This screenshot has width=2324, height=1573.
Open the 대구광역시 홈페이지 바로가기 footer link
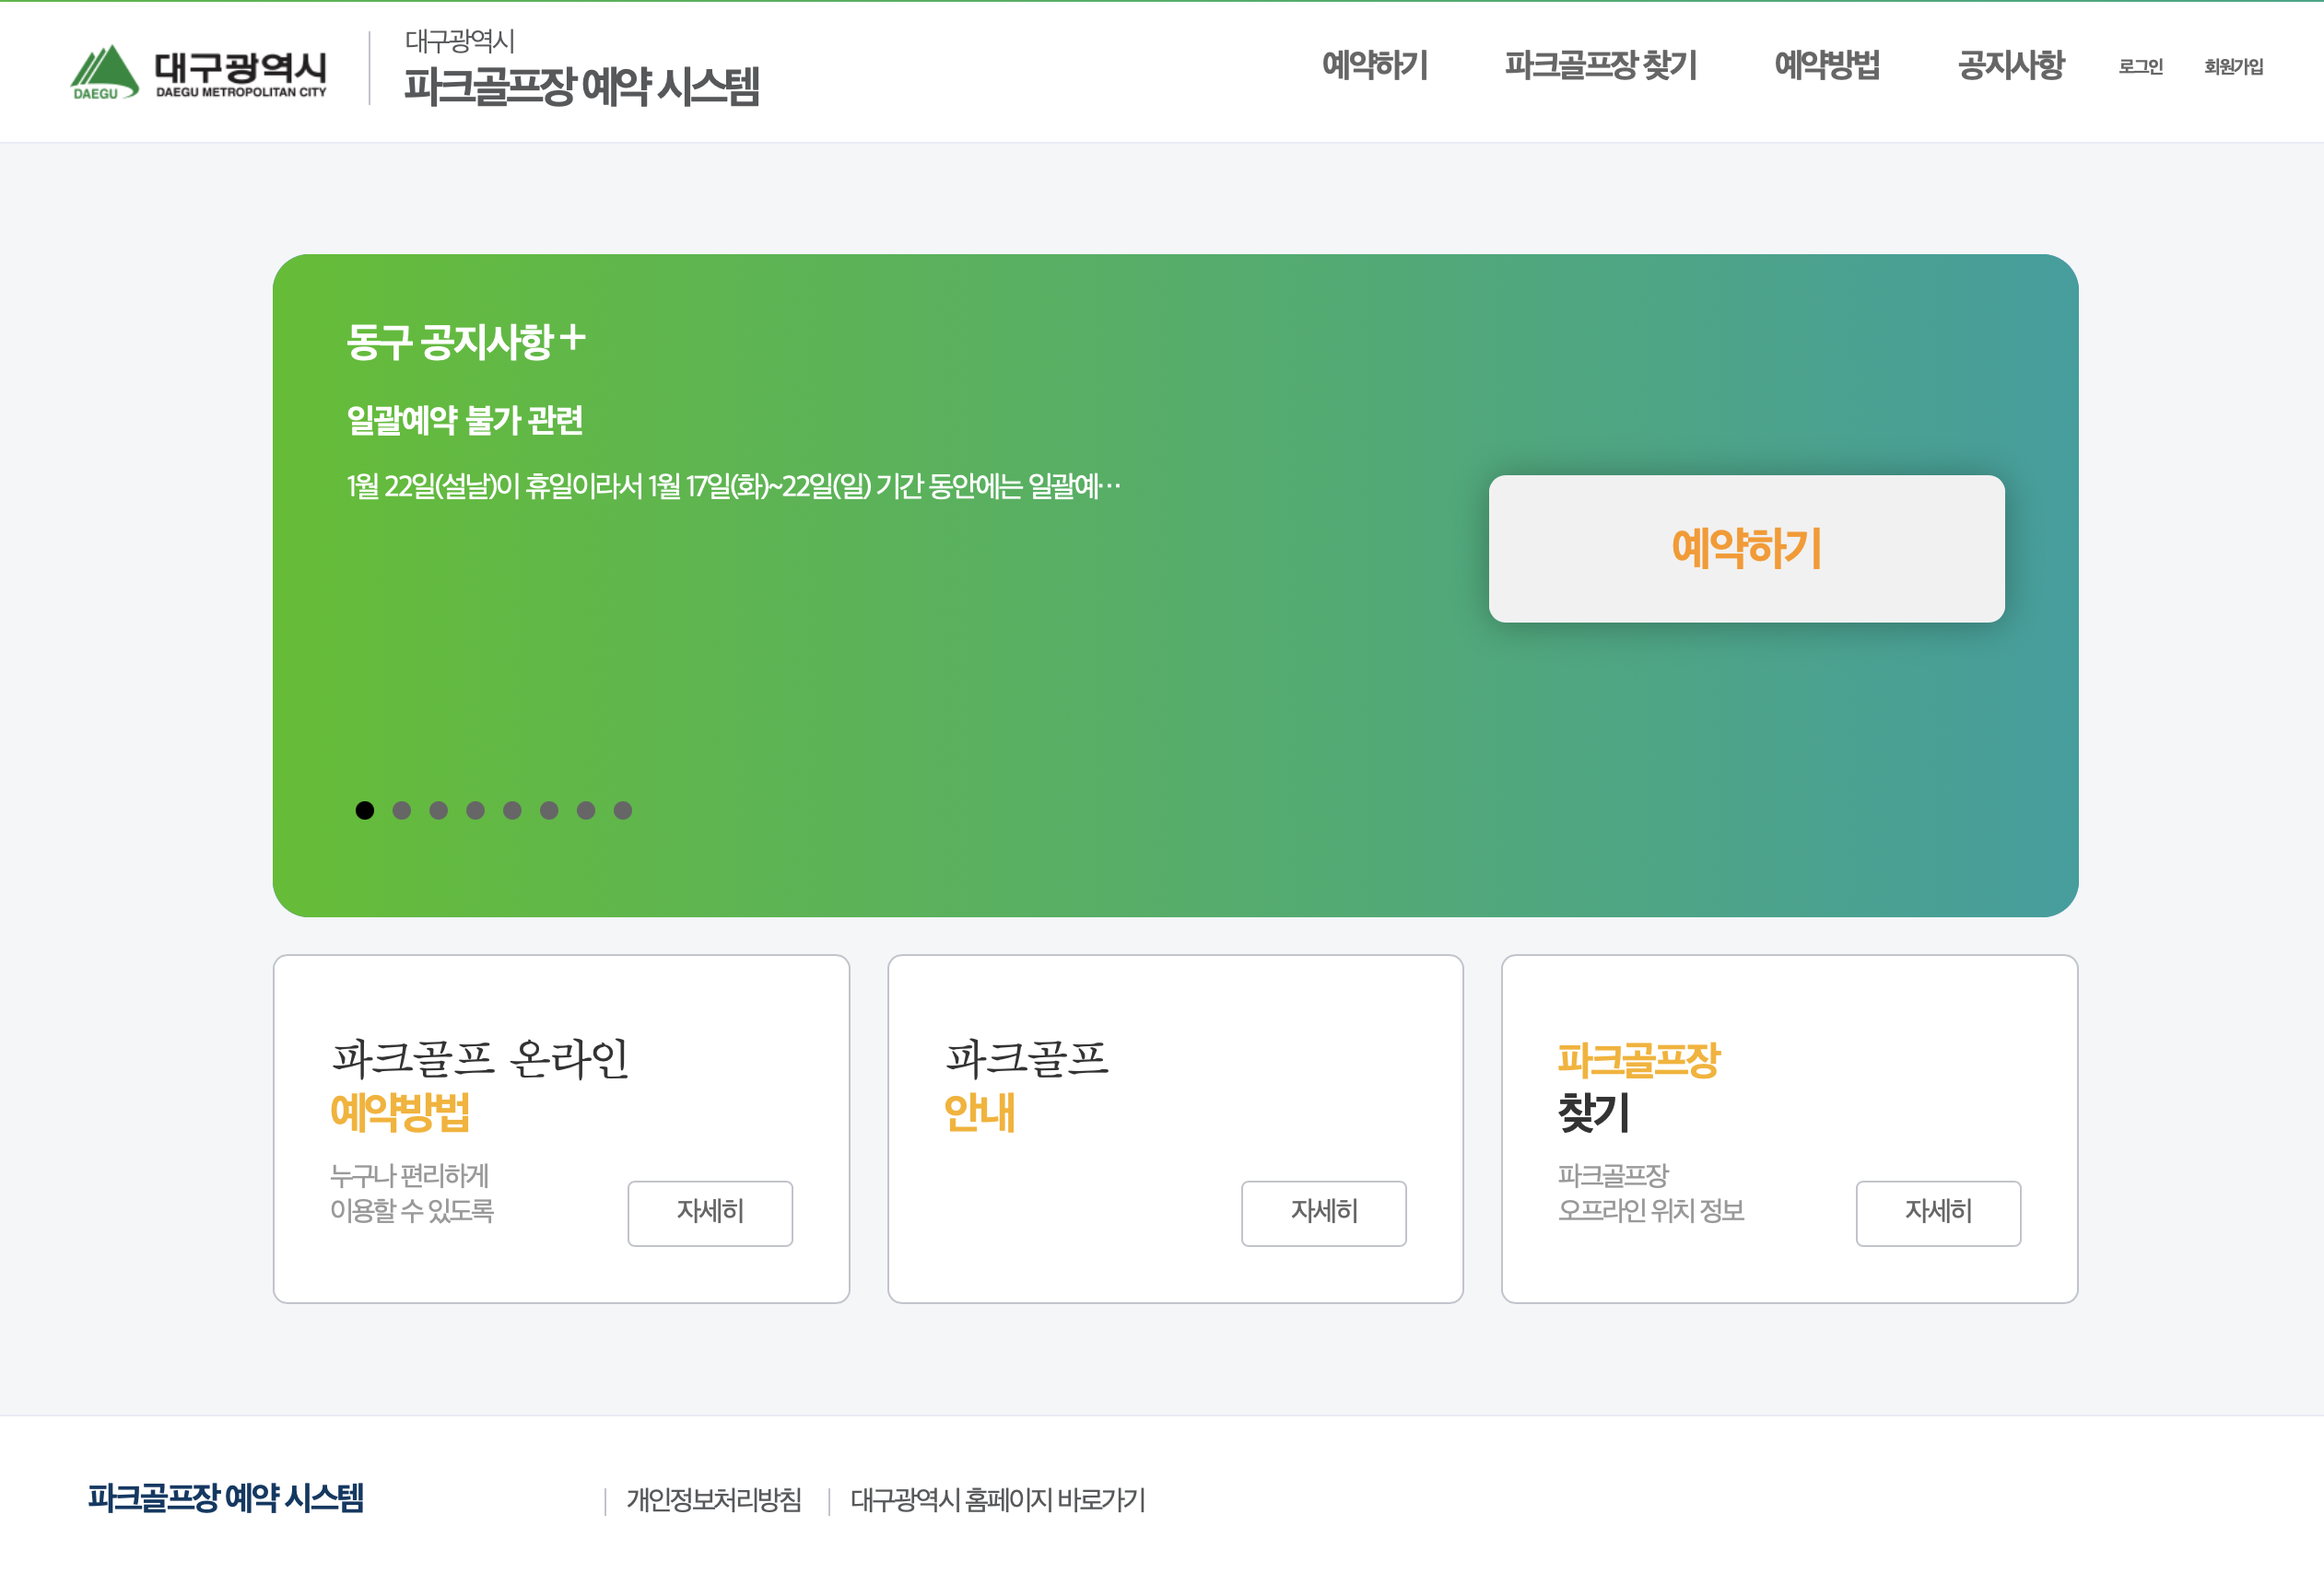point(997,1499)
